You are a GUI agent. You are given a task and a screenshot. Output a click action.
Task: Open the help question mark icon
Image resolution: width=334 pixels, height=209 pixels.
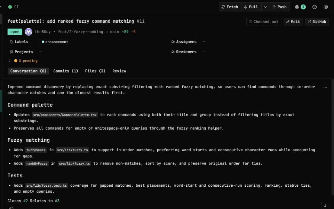315,7
